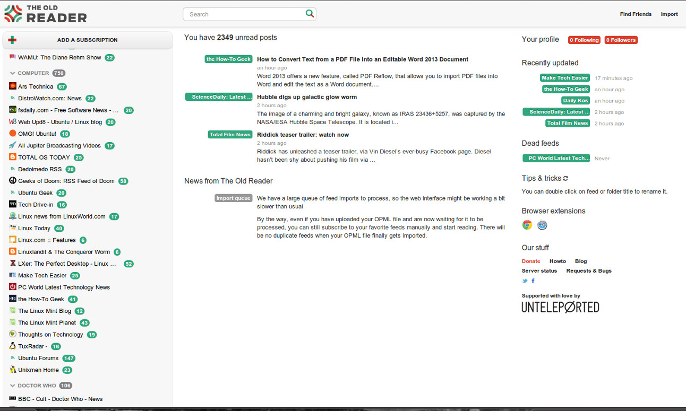
Task: Select Thoughts on Technology feed
Action: [x=50, y=335]
